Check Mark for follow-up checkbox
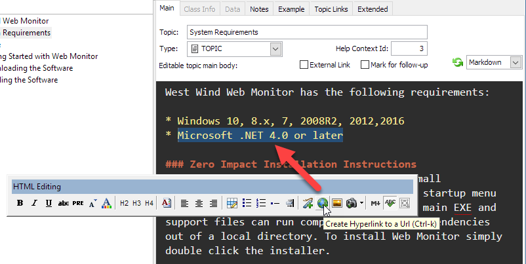Viewport: 526px width, 264px height. (x=365, y=65)
